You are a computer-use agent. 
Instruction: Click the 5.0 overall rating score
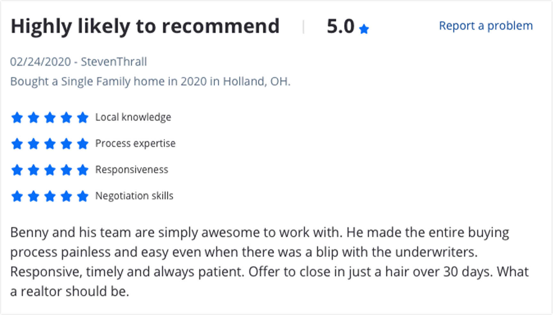pos(340,26)
